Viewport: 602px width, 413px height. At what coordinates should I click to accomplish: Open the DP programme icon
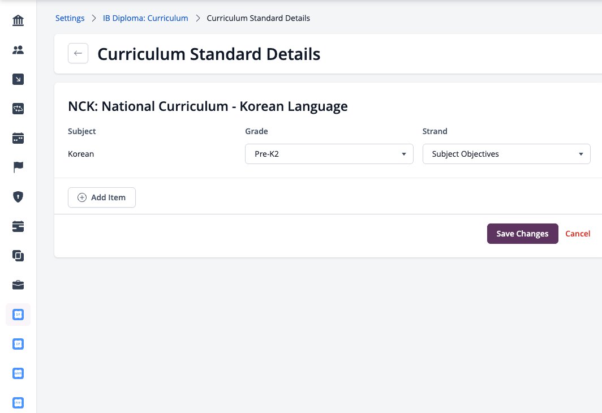[18, 315]
